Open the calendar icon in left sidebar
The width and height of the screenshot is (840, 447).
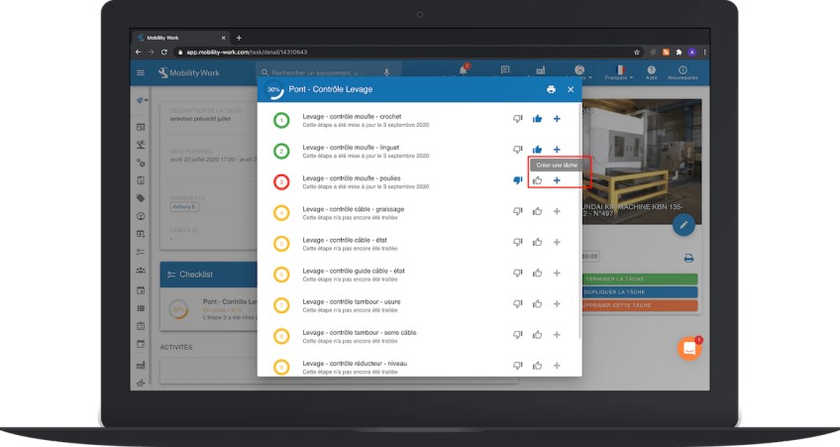141,290
